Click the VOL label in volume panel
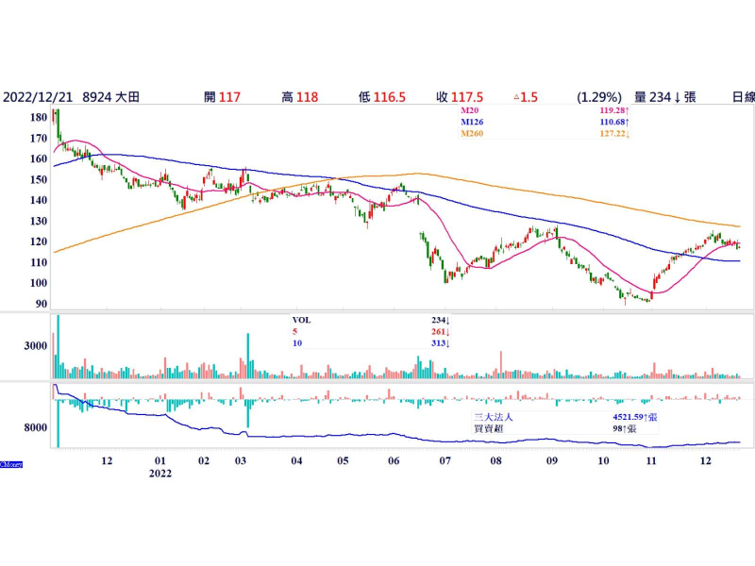This screenshot has width=755, height=566. tap(301, 320)
